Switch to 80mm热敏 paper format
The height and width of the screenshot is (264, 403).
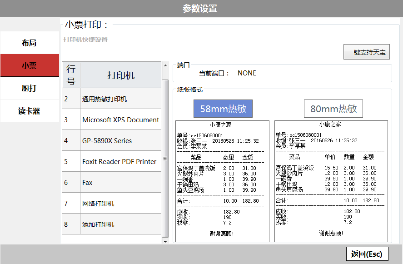[x=333, y=108]
